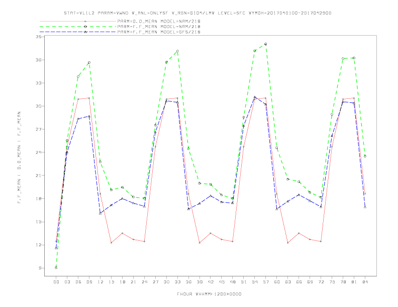Click x-axis forecast hour label 75
The width and height of the screenshot is (398, 307).
[332, 282]
